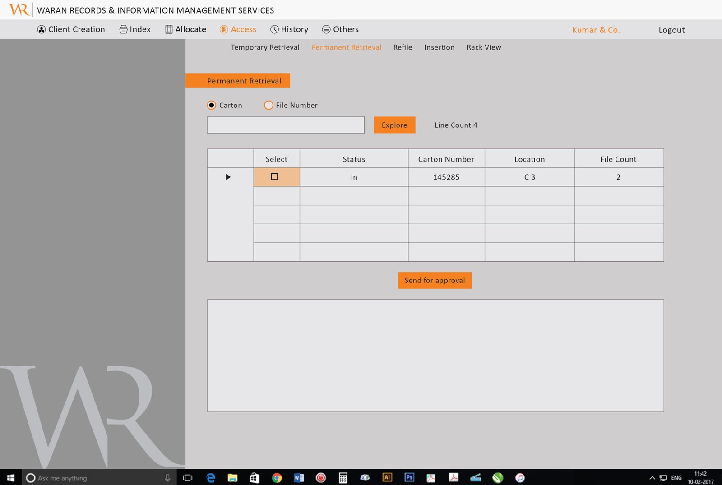This screenshot has height=485, width=722.
Task: Switch to the Temporary Retrieval tab
Action: [265, 47]
